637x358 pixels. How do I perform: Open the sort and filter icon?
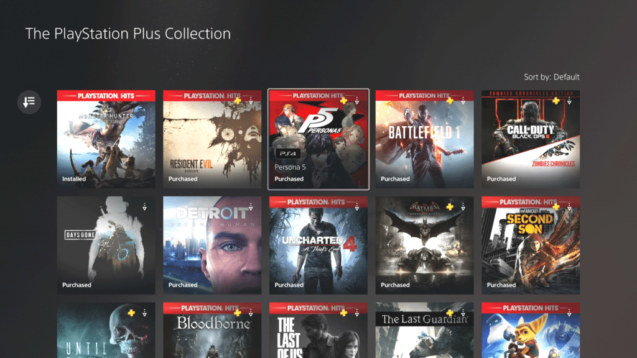(x=29, y=102)
